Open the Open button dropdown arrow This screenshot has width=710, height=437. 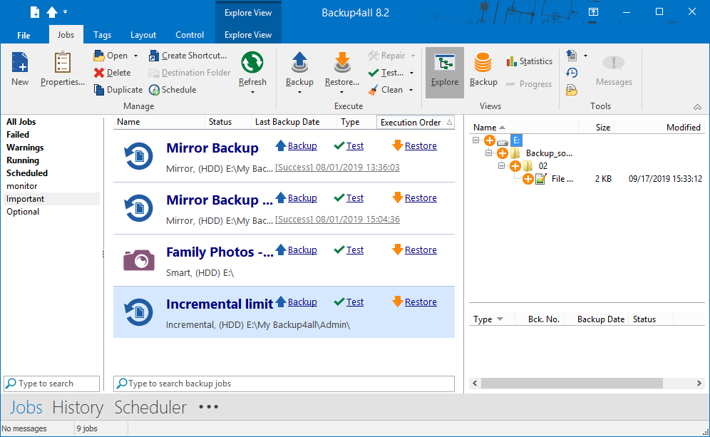tap(135, 56)
